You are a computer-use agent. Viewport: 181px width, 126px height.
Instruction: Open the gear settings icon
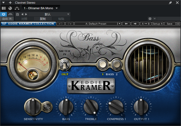click(x=150, y=19)
